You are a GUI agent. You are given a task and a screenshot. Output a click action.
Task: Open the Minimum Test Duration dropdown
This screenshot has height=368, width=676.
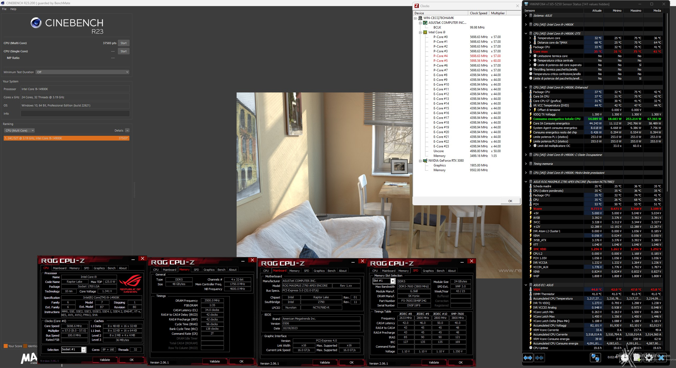83,72
